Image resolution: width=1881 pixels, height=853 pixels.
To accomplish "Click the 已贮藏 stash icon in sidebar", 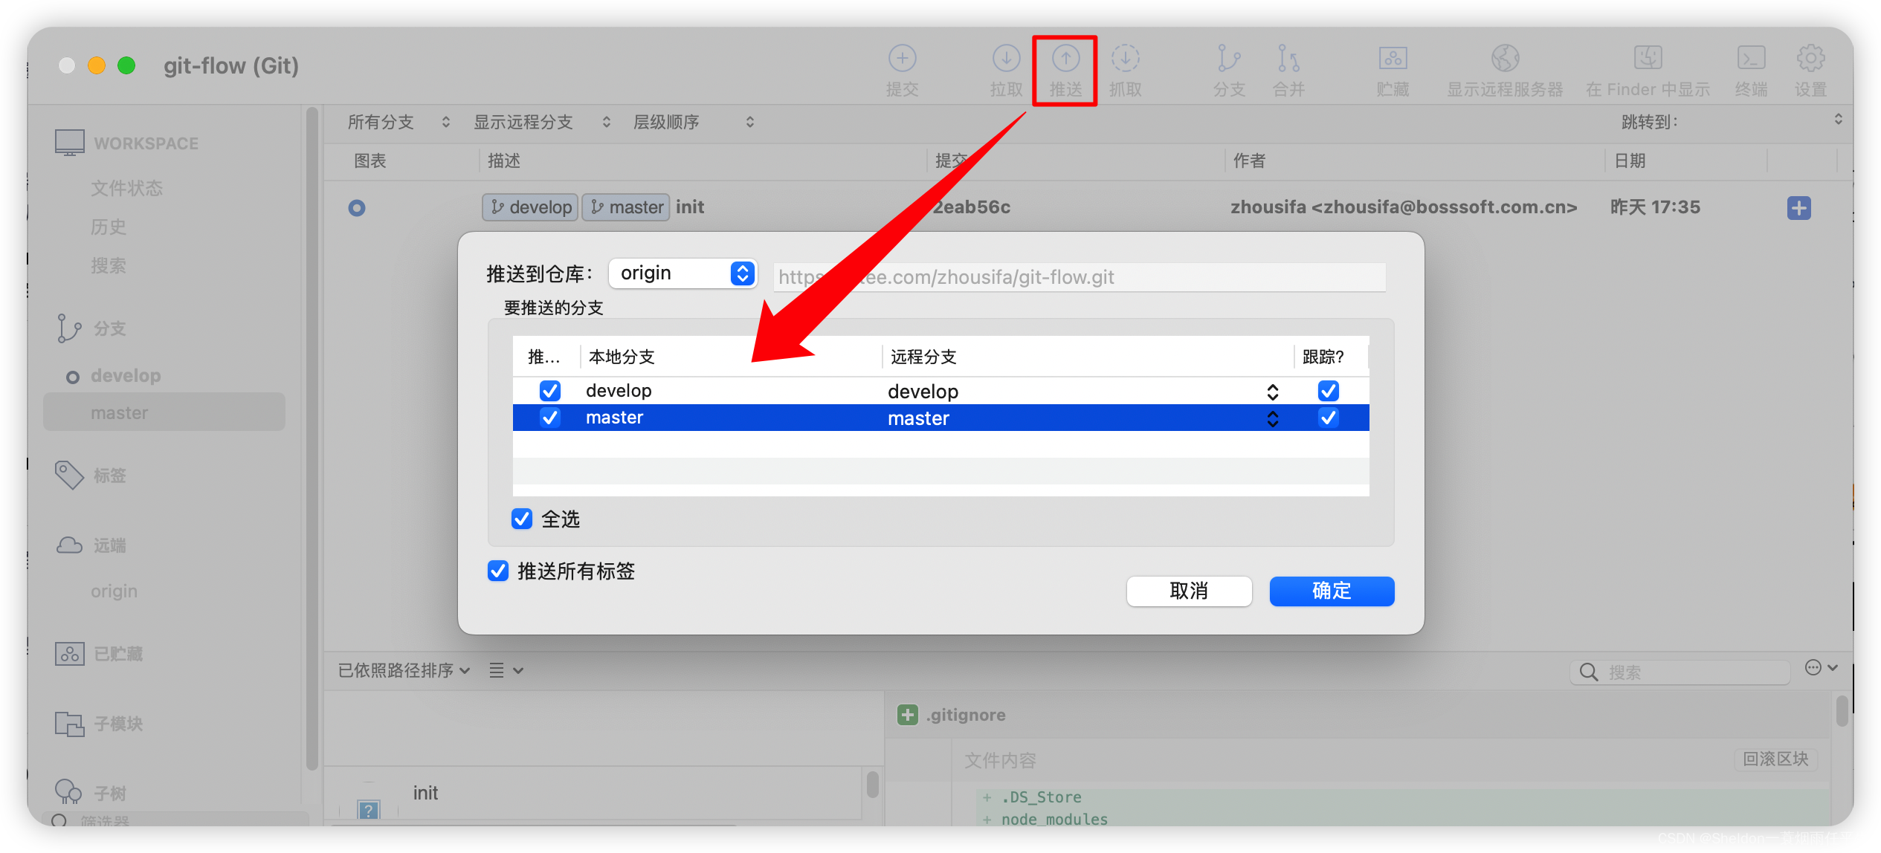I will tap(69, 653).
